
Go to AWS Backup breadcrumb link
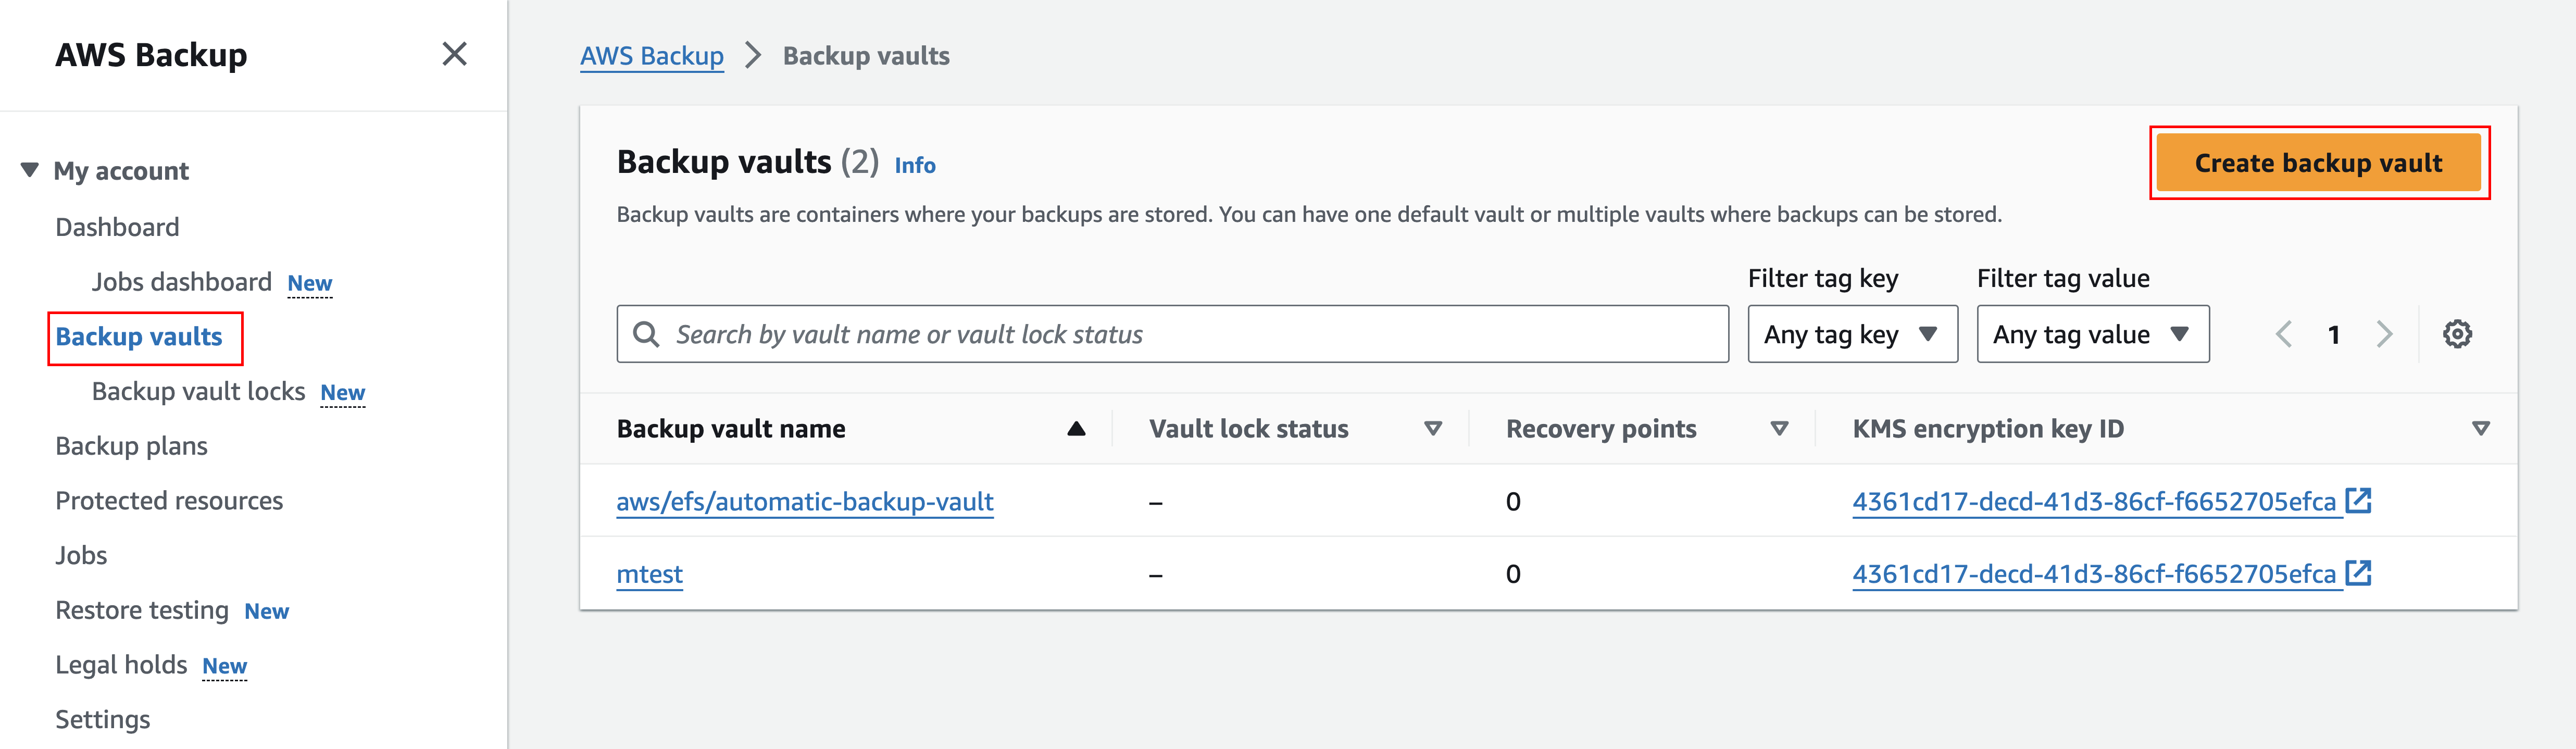click(651, 56)
